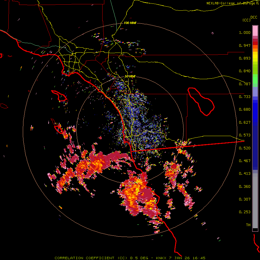This screenshot has height=260, width=260.
Task: Click the 0.520 scale label
Action: click(x=245, y=148)
